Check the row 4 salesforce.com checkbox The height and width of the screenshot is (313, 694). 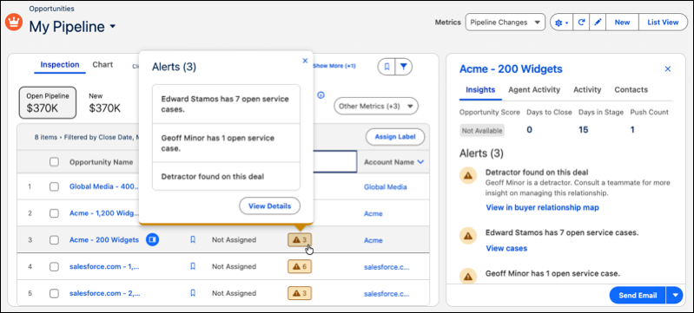(x=54, y=266)
